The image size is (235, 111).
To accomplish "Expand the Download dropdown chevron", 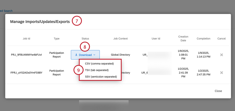I will click(x=94, y=55).
